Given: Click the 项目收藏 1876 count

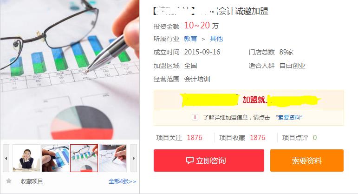Looking at the screenshot, I should click(x=258, y=138).
